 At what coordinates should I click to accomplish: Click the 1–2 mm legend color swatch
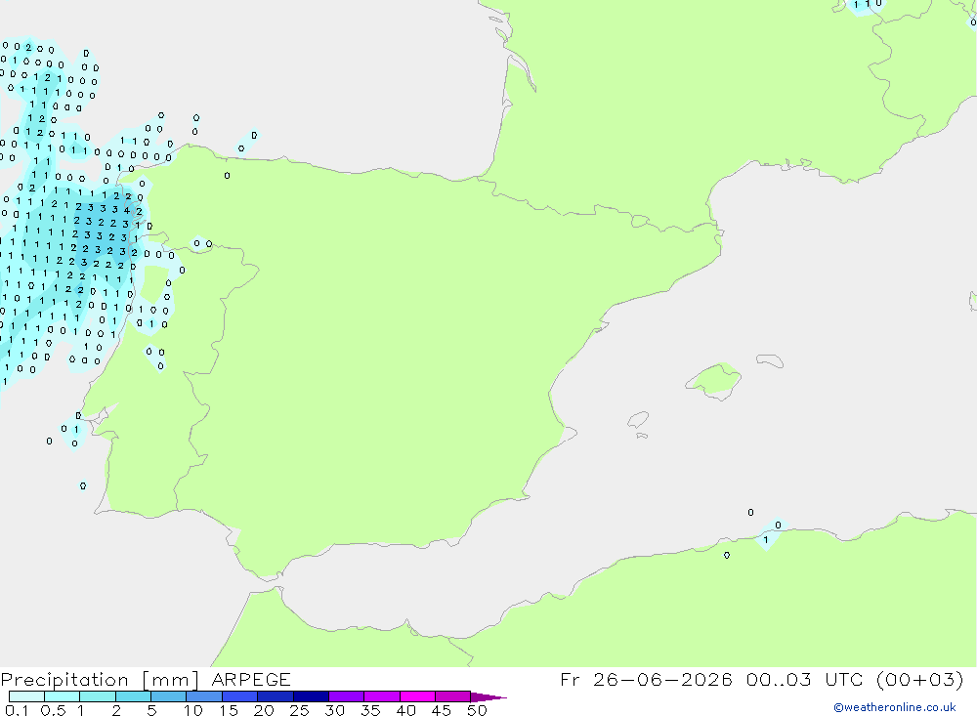tap(98, 696)
